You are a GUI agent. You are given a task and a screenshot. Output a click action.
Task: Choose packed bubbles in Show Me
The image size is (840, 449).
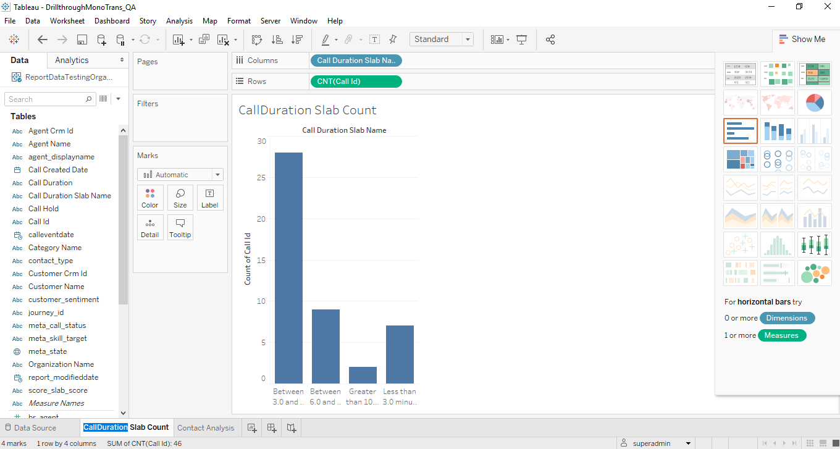click(x=815, y=273)
